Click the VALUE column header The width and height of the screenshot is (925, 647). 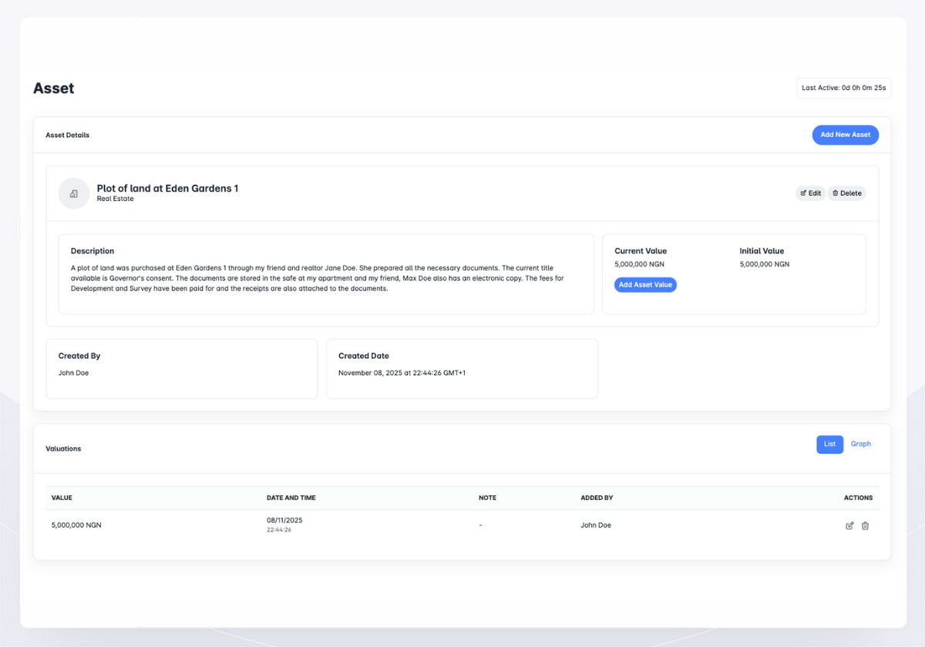coord(62,498)
